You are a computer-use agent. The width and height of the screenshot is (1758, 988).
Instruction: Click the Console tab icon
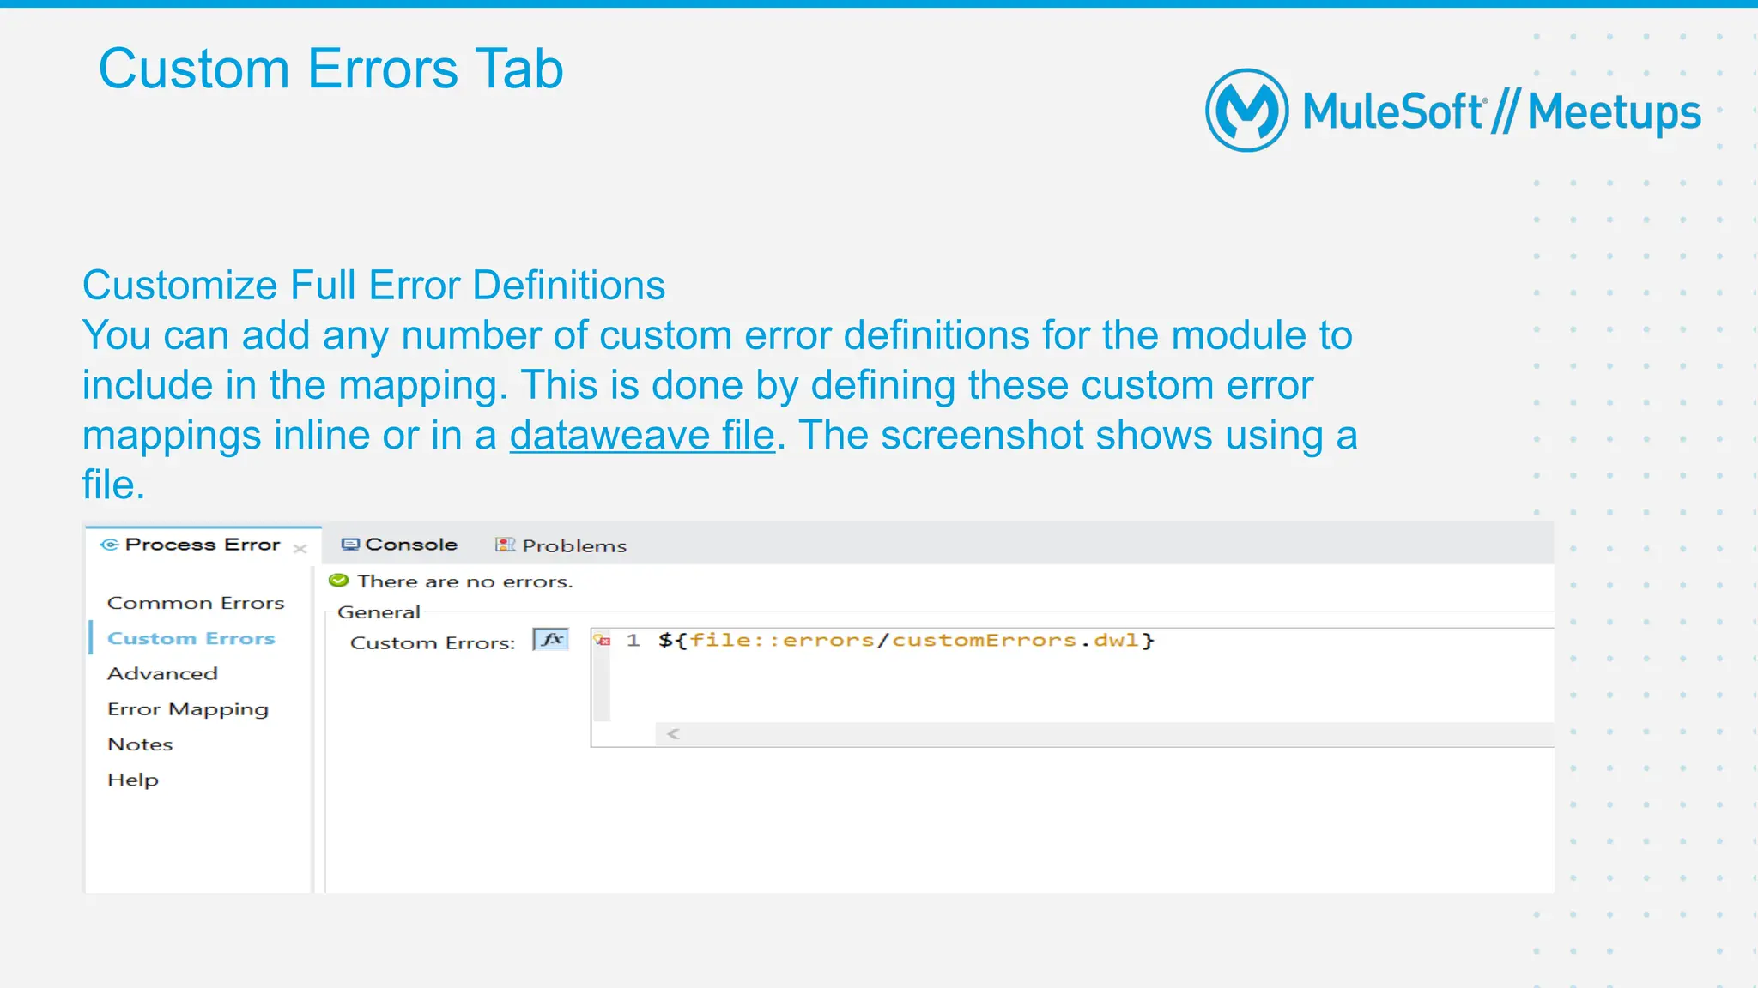(x=350, y=545)
